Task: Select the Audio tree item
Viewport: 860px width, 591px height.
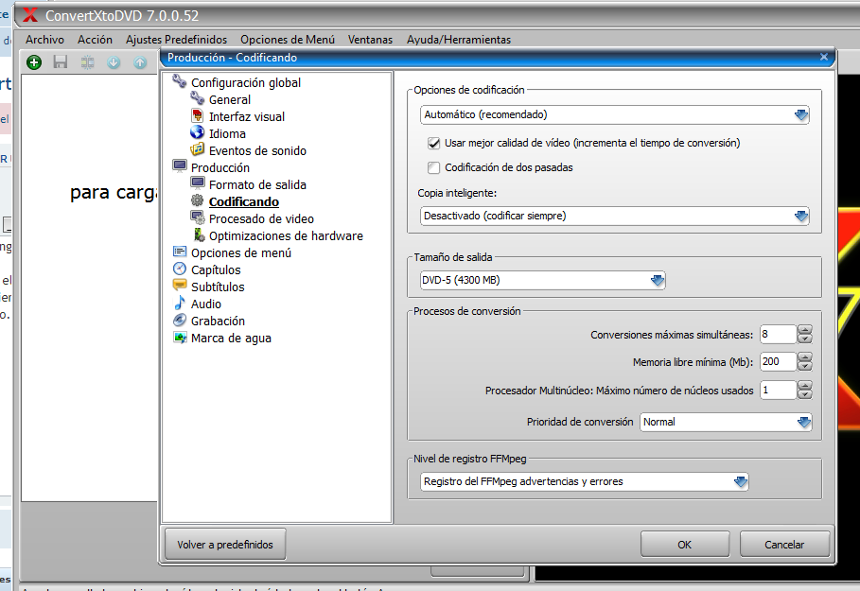Action: point(206,304)
